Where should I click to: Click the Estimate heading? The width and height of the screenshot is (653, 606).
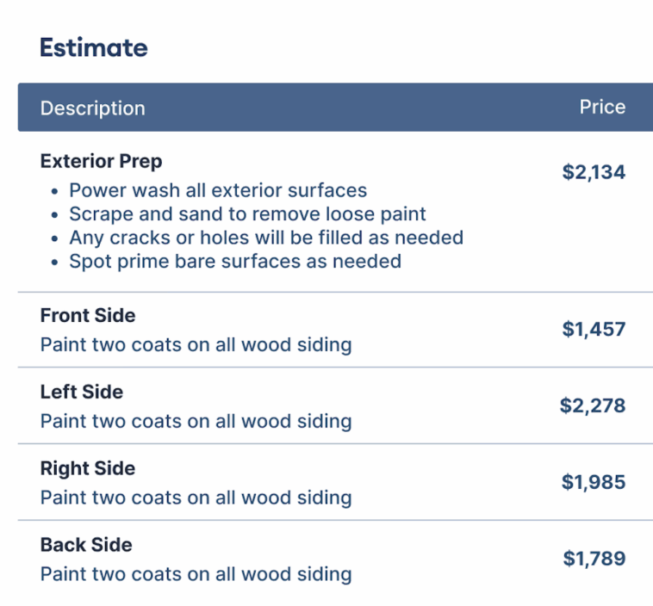tap(93, 47)
